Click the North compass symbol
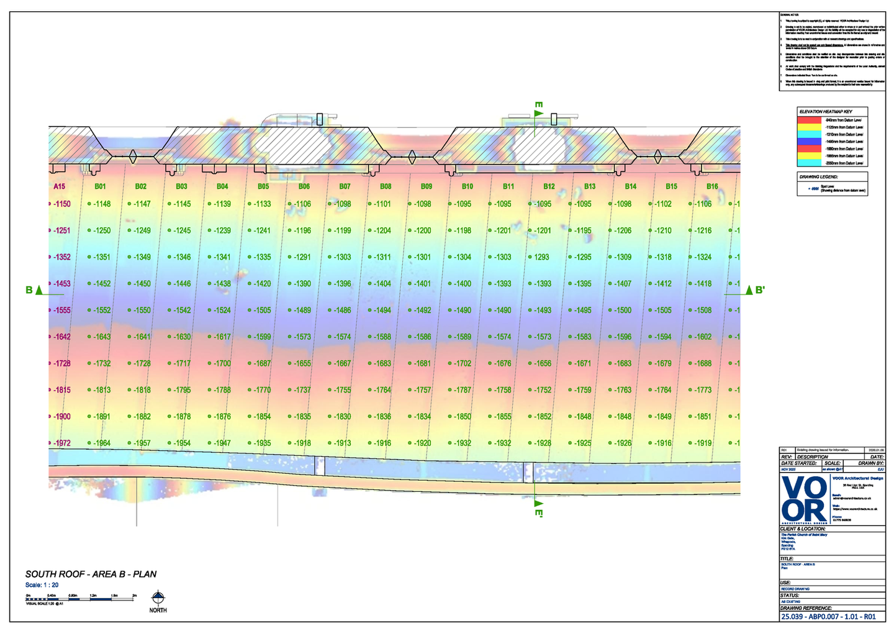The height and width of the screenshot is (631, 894). tap(158, 598)
